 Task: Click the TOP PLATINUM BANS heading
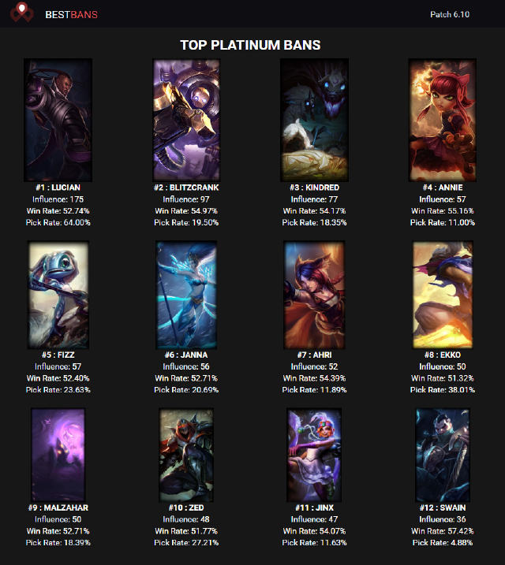[250, 45]
